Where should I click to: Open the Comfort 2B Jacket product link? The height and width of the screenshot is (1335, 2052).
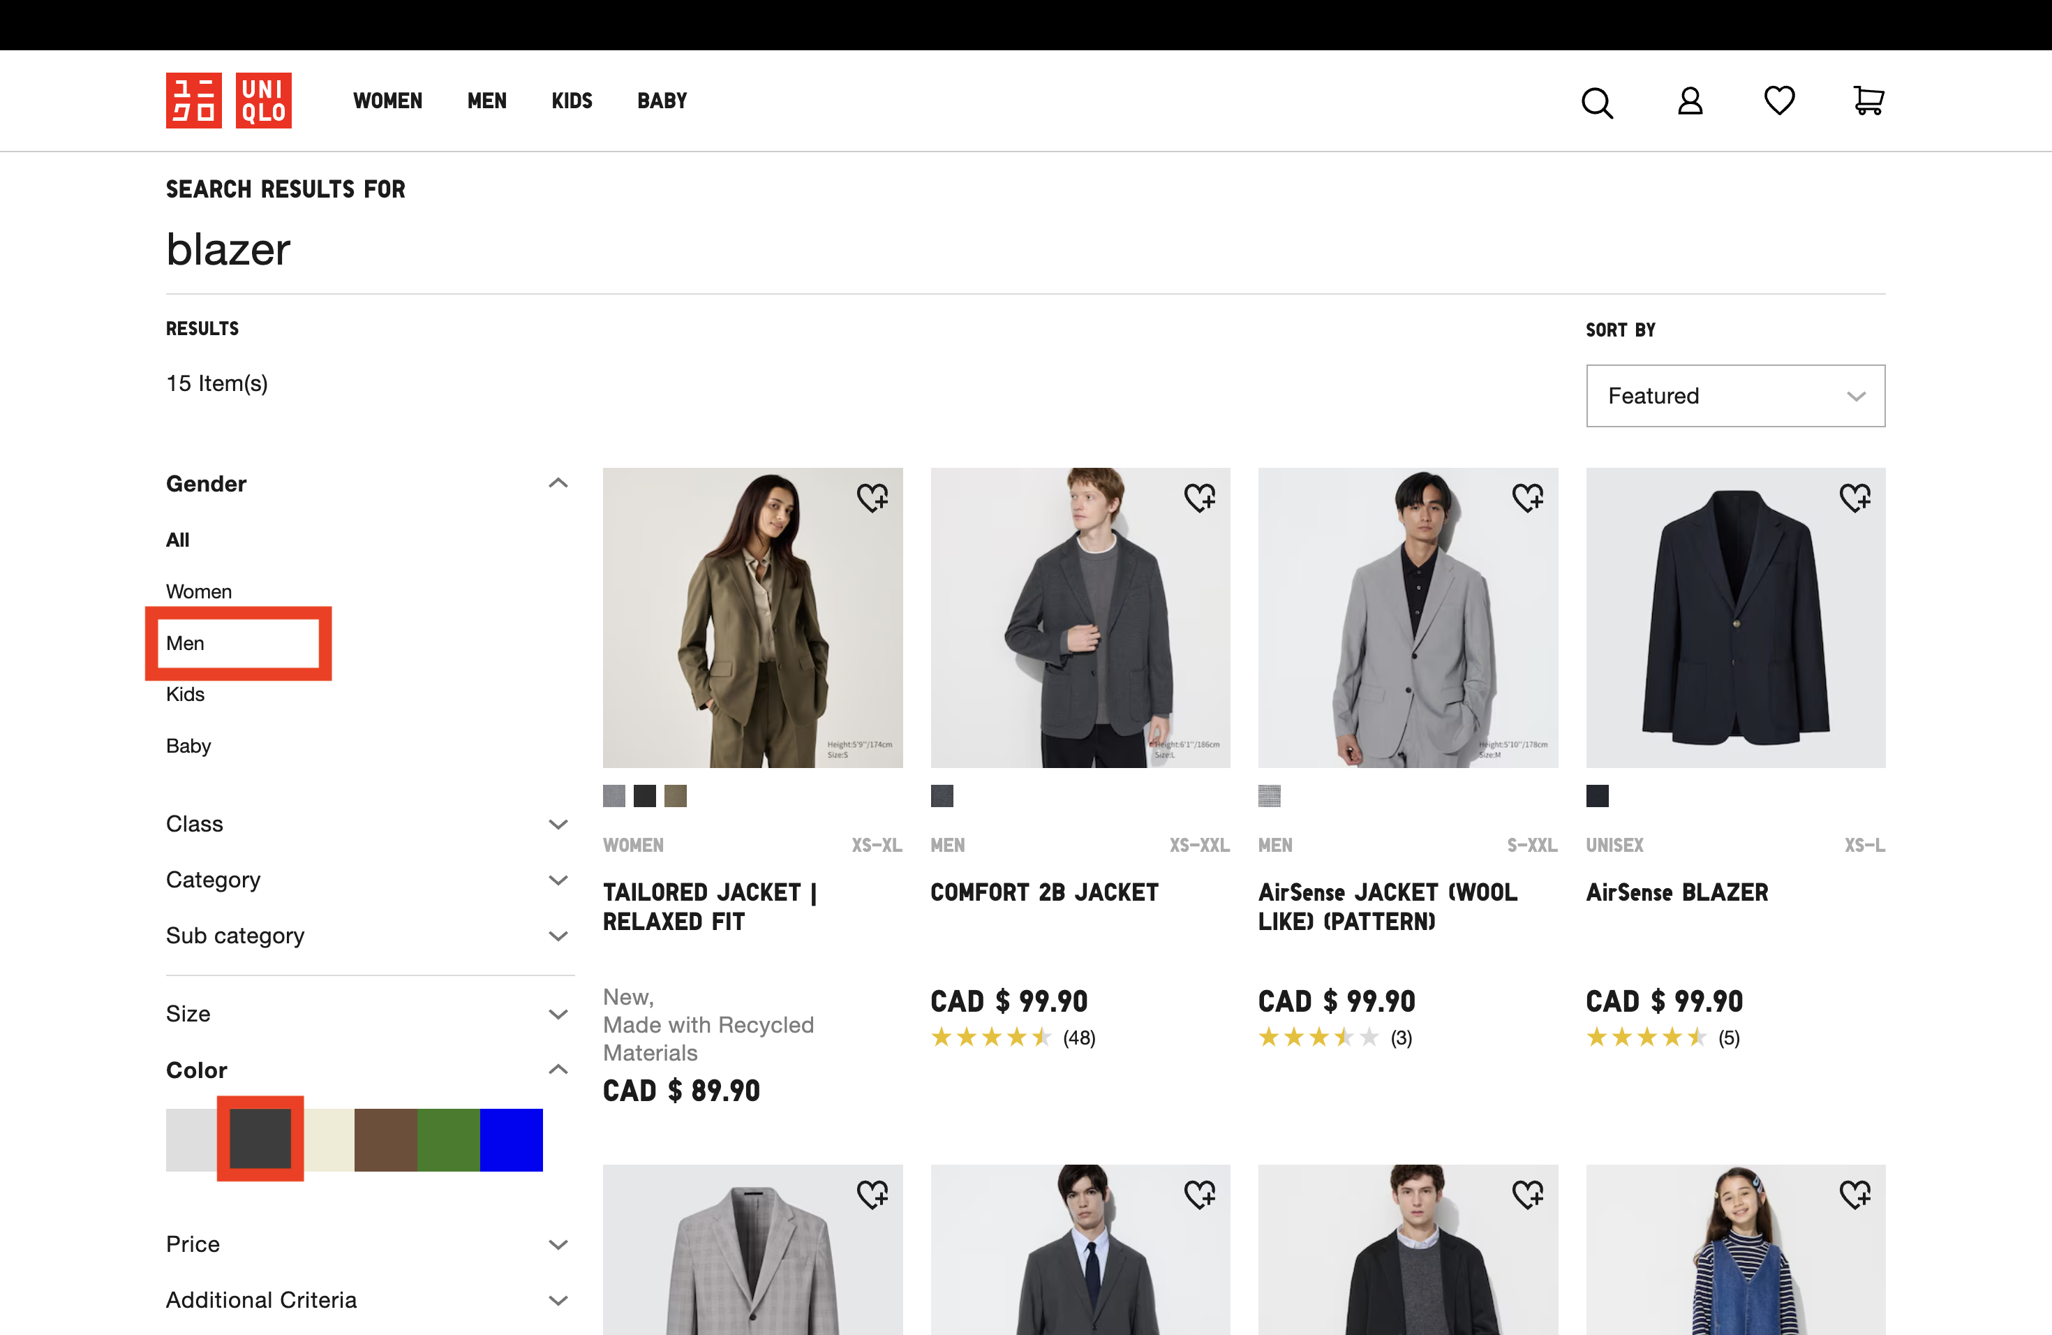pos(1043,892)
